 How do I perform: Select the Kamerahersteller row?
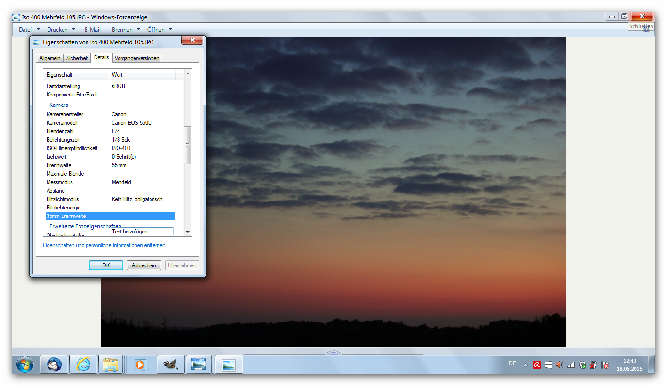pos(111,114)
